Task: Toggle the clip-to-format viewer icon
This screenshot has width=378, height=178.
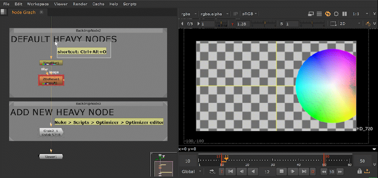Action: 336,14
